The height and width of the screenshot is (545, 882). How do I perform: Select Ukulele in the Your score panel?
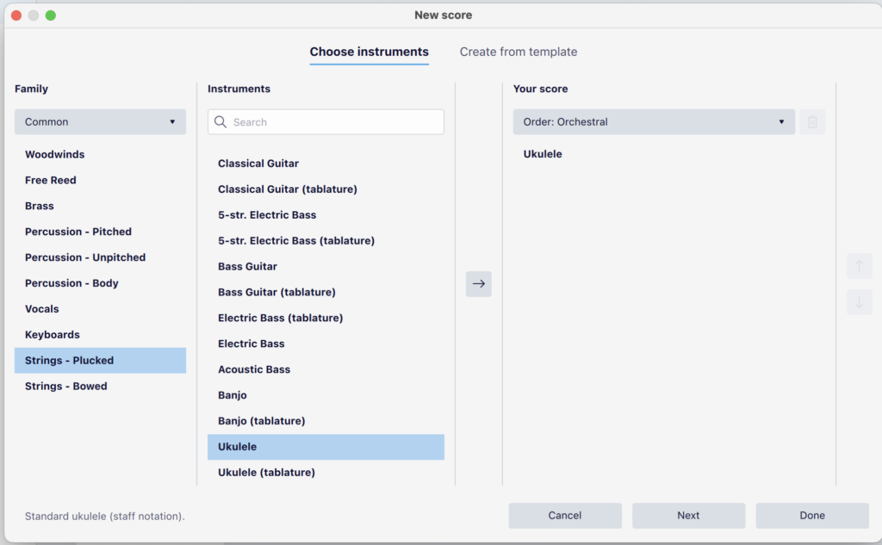click(x=541, y=154)
